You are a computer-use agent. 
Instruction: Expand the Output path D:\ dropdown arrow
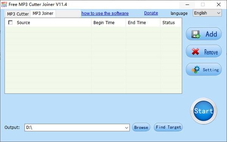pos(126,128)
